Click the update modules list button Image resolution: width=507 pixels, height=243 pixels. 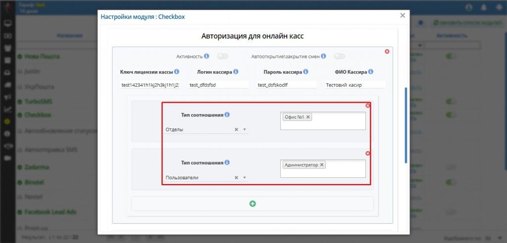(x=467, y=23)
